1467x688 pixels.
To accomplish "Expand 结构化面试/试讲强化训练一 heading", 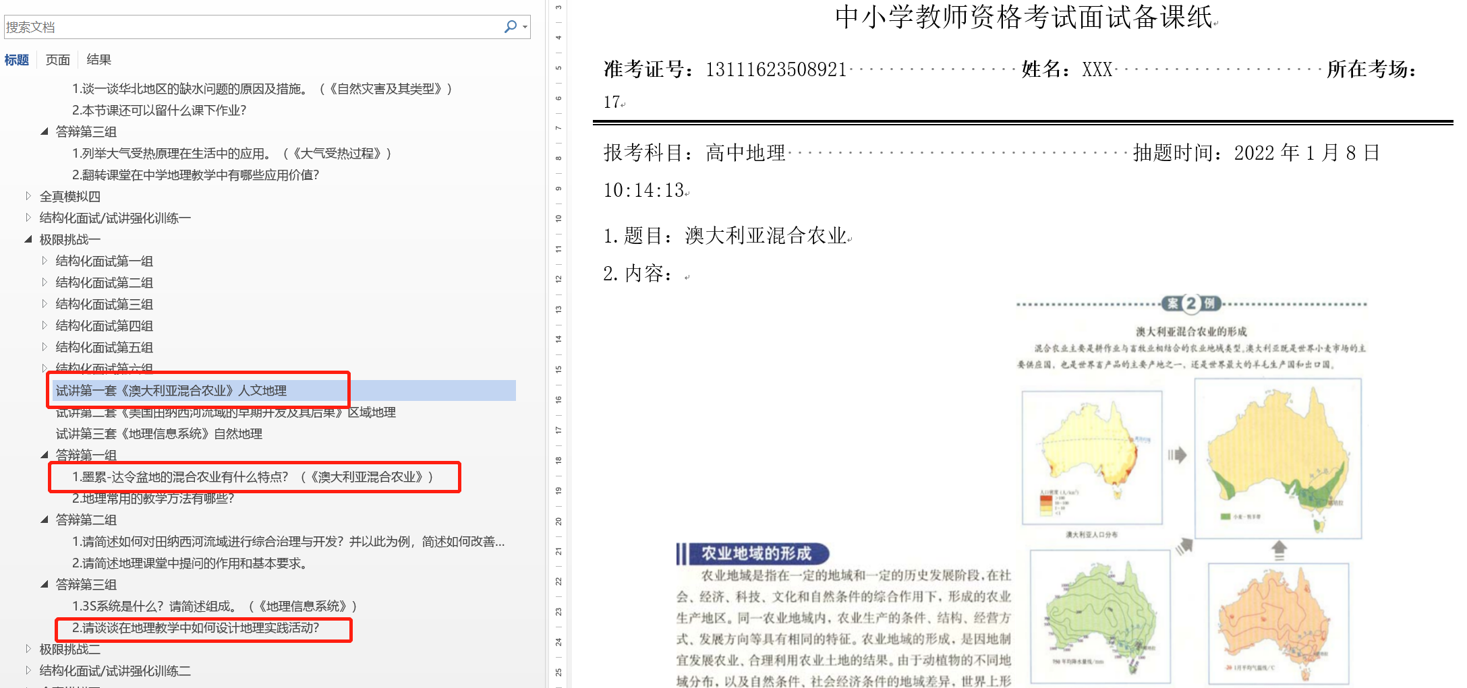I will tap(28, 218).
